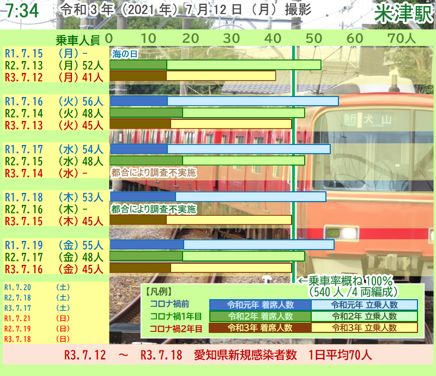The width and height of the screenshot is (436, 376).
Task: Click the R3.7.13 (火) 45人 row label
Action: pos(54,125)
